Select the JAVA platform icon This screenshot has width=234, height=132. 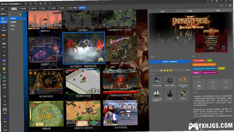click(5, 127)
